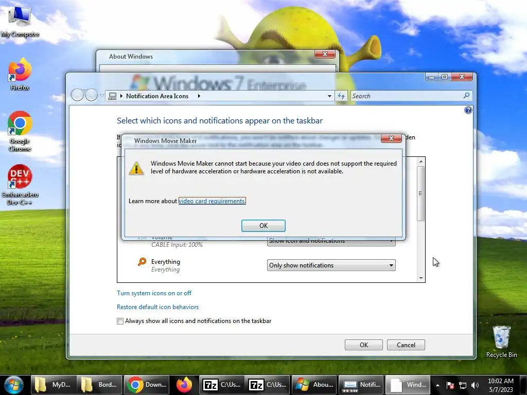
Task: Switch to Wind... Movie Maker taskbar button
Action: click(x=408, y=385)
